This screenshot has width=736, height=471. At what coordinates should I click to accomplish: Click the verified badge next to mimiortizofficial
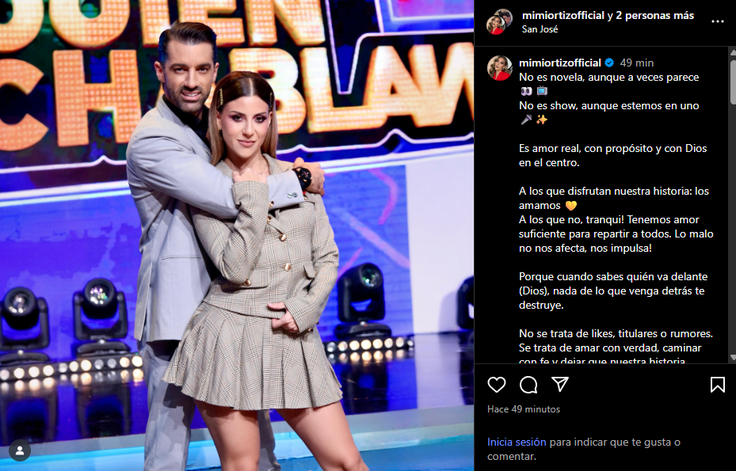609,63
